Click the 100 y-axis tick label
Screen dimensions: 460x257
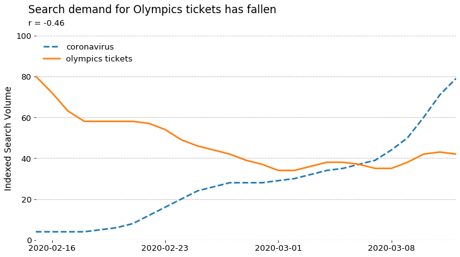coord(24,36)
